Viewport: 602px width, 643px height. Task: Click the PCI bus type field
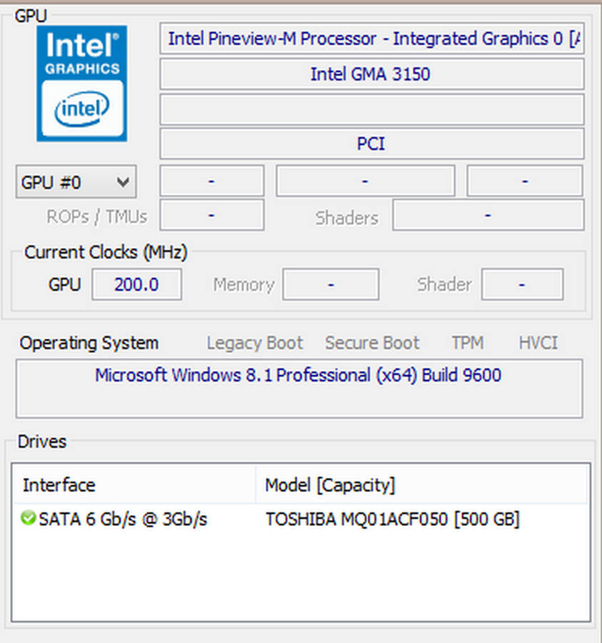click(x=371, y=144)
